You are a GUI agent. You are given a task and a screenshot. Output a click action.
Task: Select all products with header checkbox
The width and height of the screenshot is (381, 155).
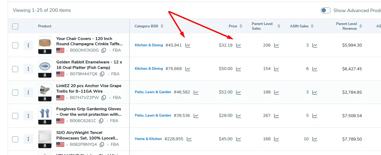pos(15,26)
